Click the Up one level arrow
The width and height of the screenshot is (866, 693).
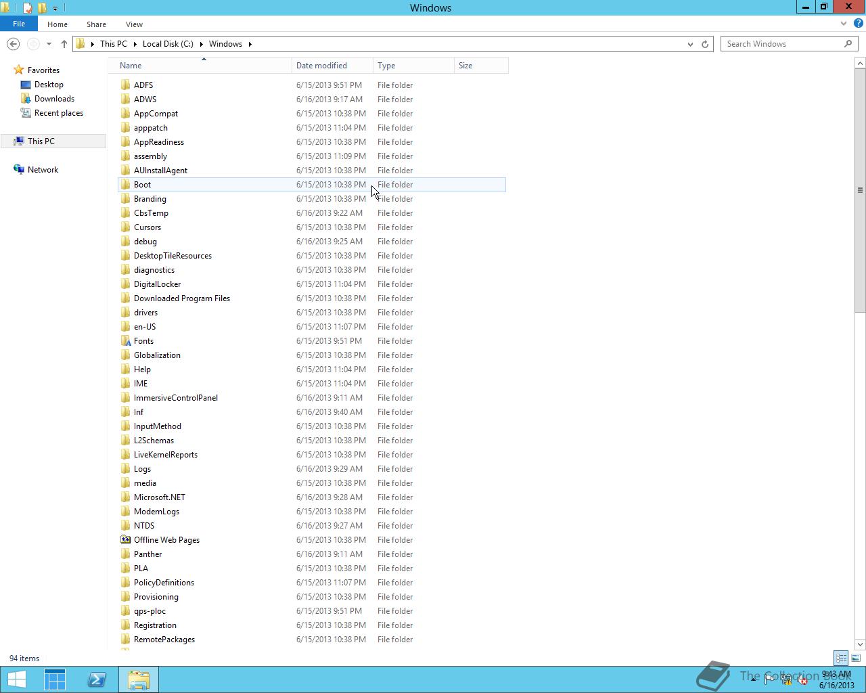tap(64, 44)
